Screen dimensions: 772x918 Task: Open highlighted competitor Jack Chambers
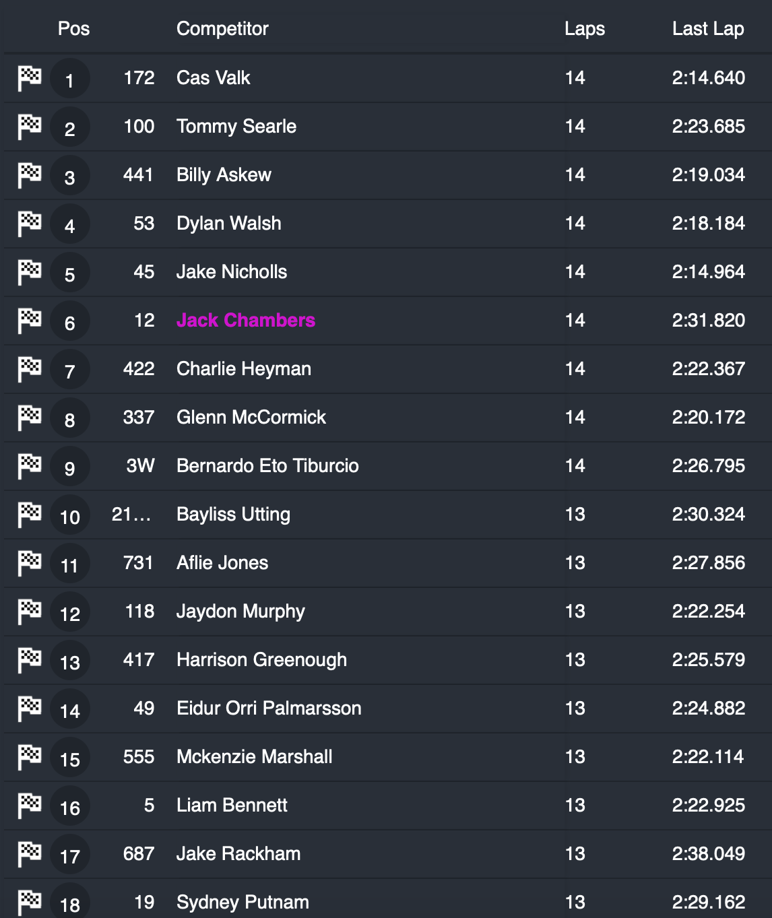[x=245, y=321]
